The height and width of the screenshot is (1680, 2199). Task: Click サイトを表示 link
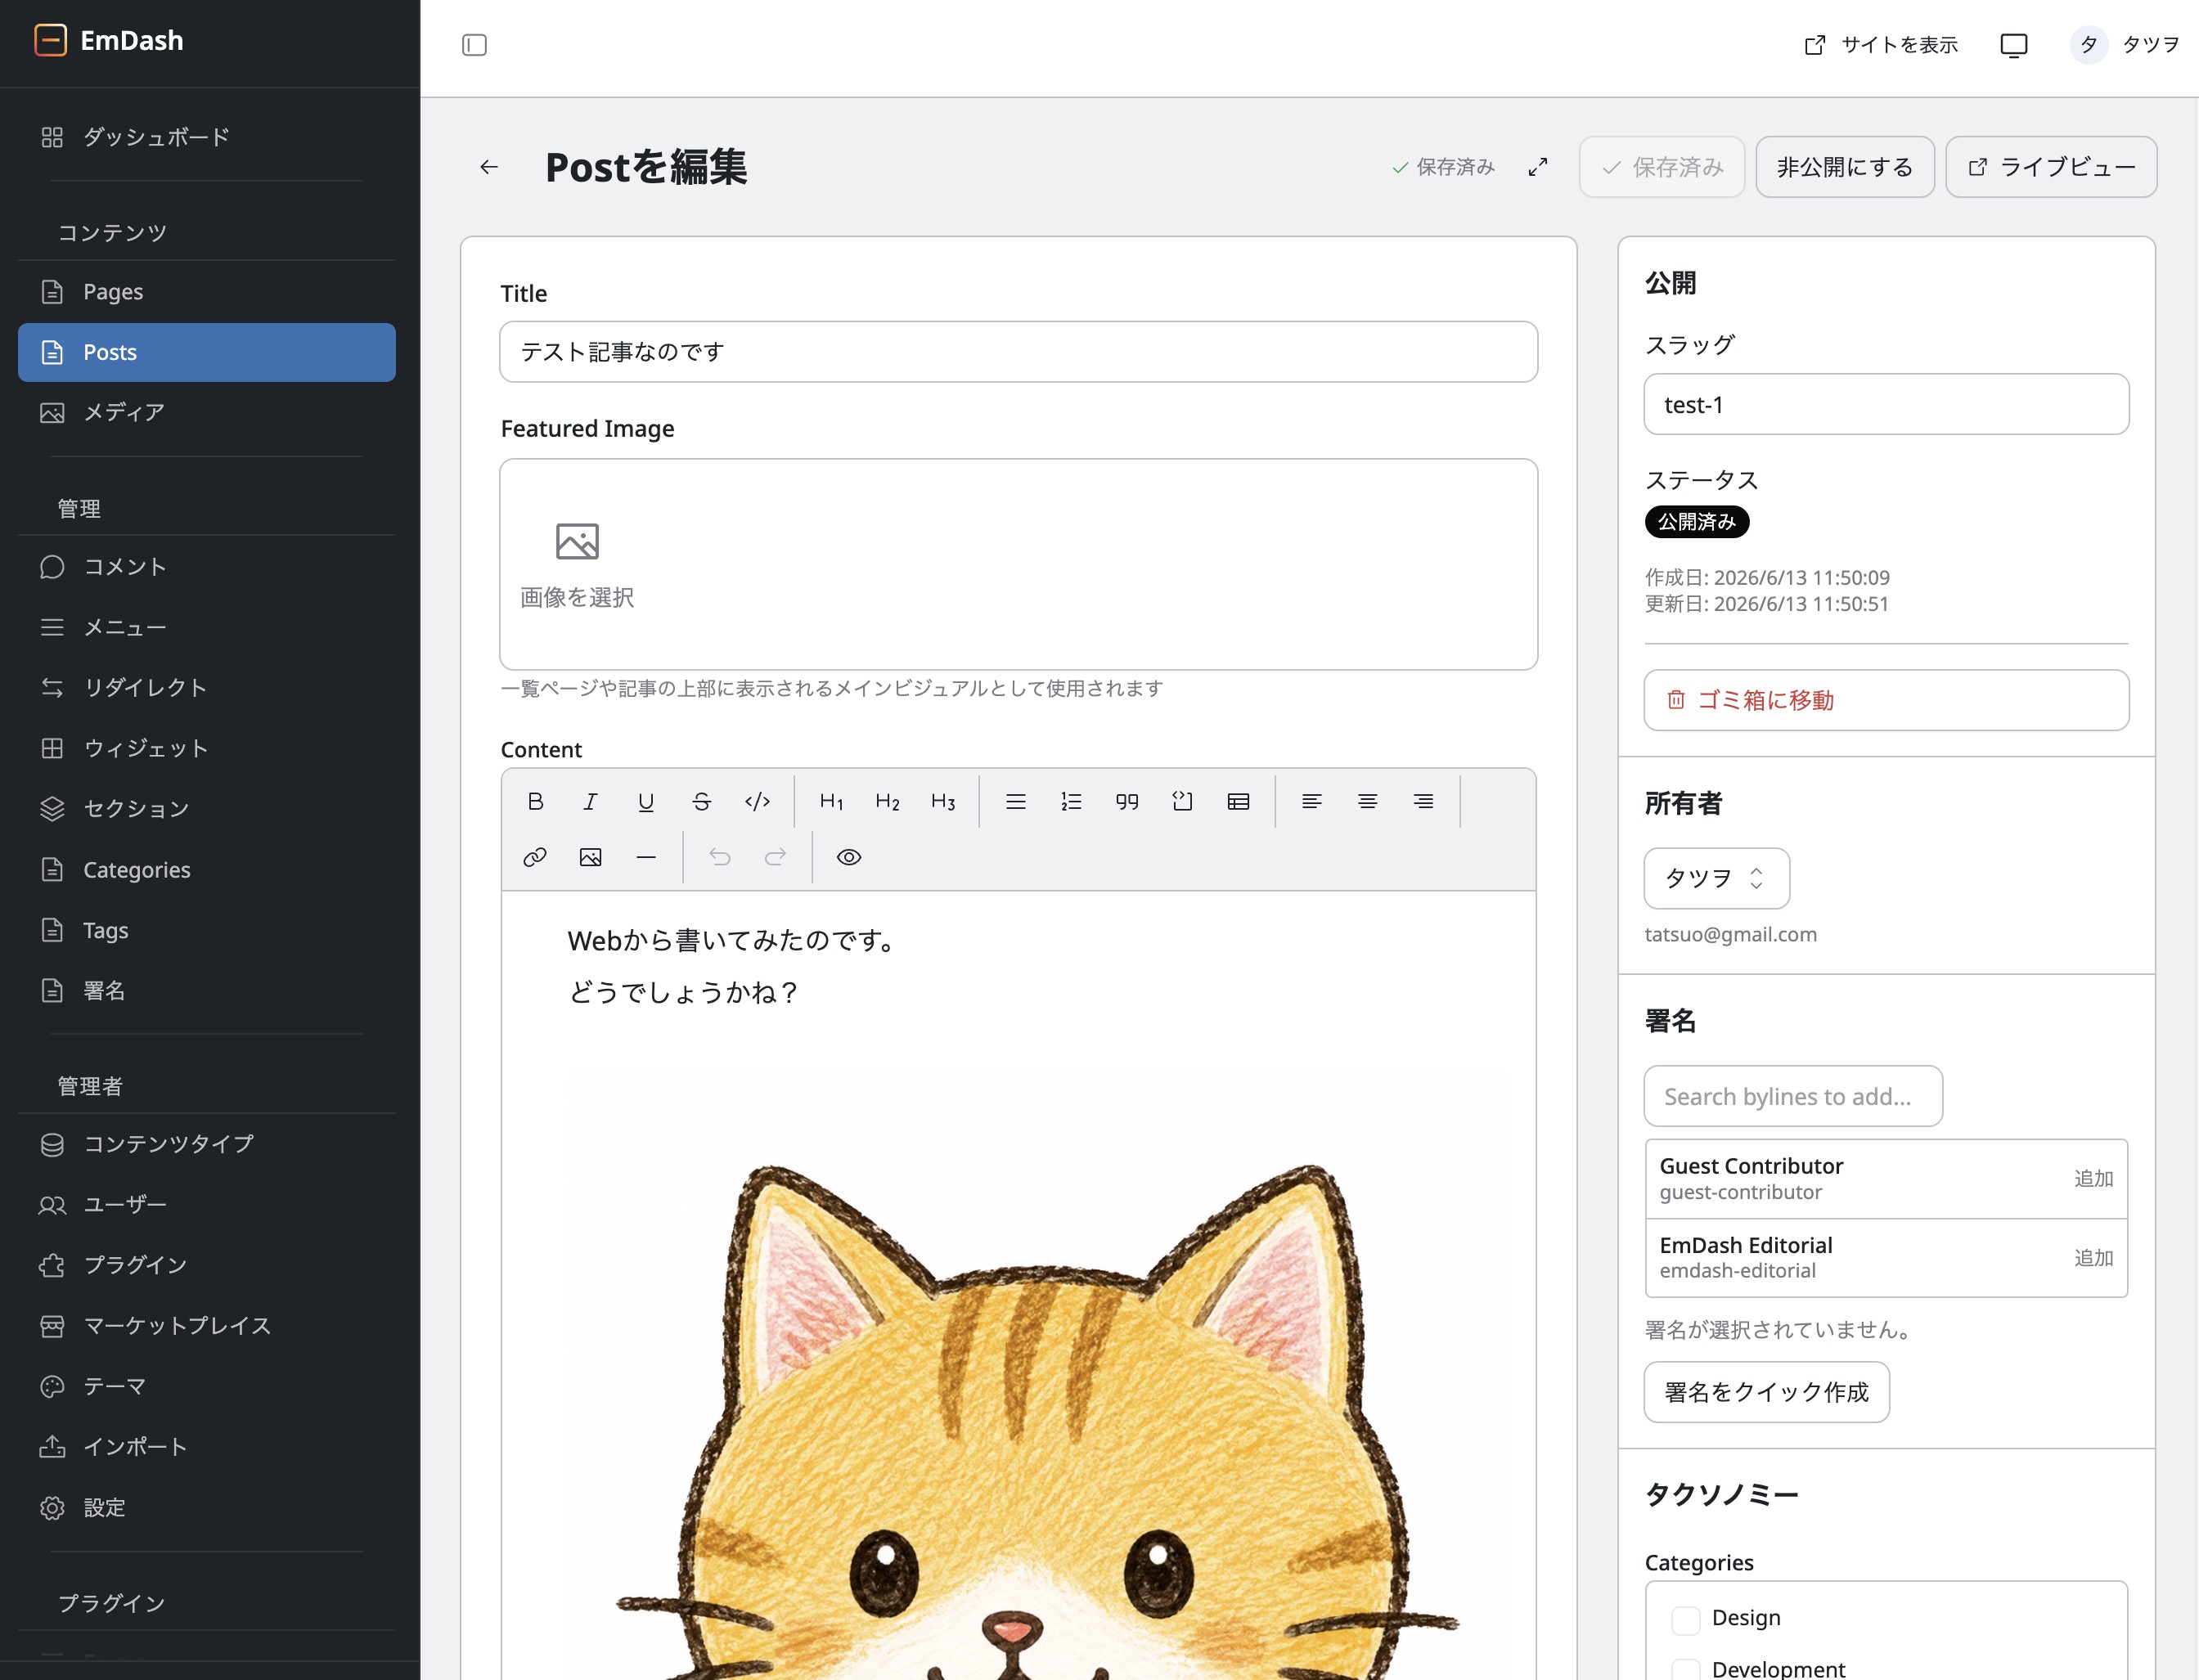pyautogui.click(x=1881, y=45)
